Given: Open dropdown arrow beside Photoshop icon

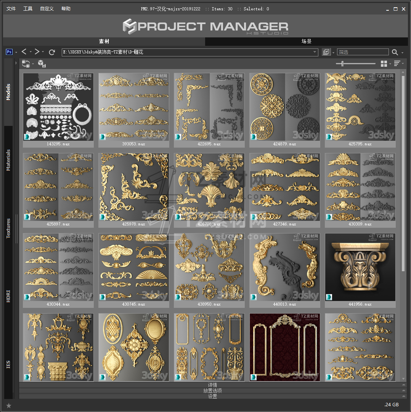Looking at the screenshot, I should [16, 52].
